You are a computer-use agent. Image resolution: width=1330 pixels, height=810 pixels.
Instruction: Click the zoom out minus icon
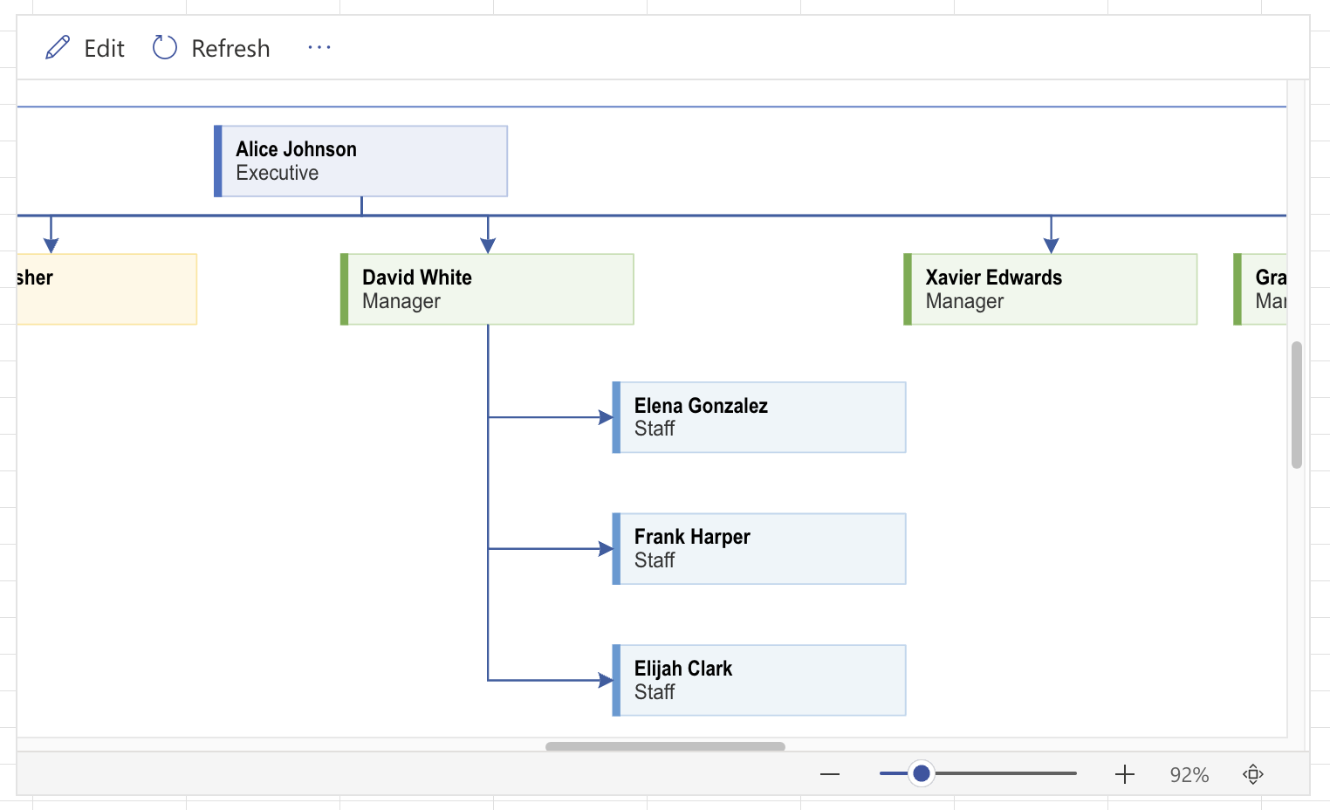pos(830,774)
